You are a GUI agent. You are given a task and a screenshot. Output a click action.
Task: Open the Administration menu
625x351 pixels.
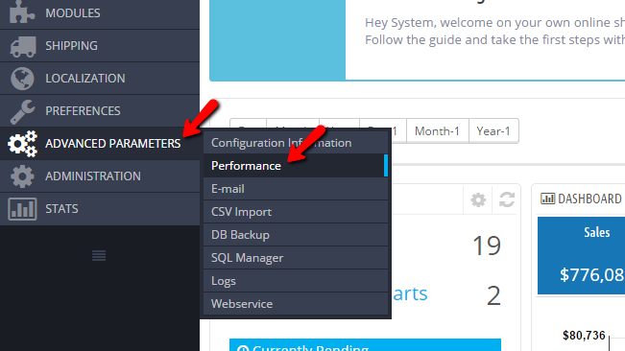click(100, 176)
